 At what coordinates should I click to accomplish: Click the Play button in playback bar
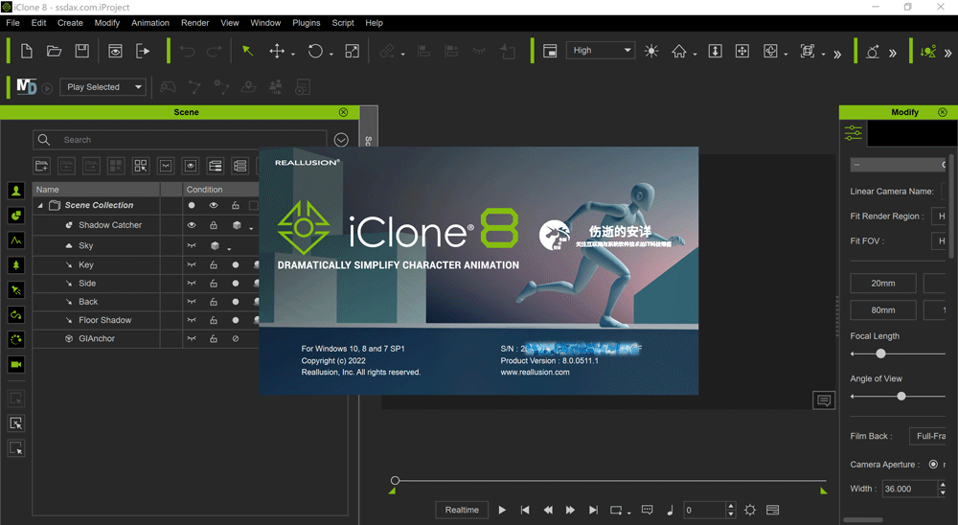[502, 510]
